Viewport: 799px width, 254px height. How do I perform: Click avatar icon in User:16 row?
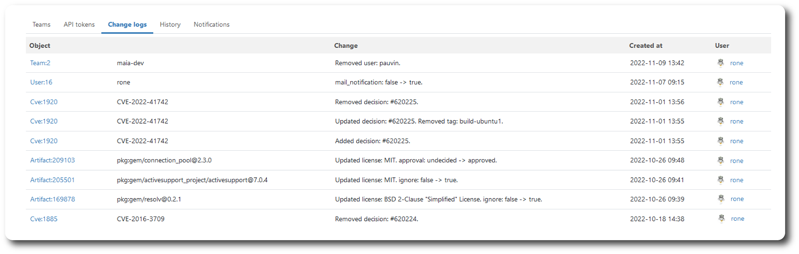[720, 82]
